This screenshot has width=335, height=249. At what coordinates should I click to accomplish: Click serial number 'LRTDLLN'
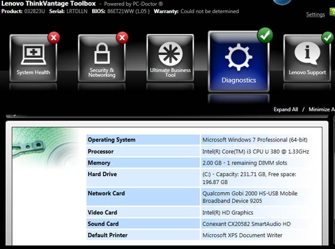click(x=77, y=11)
